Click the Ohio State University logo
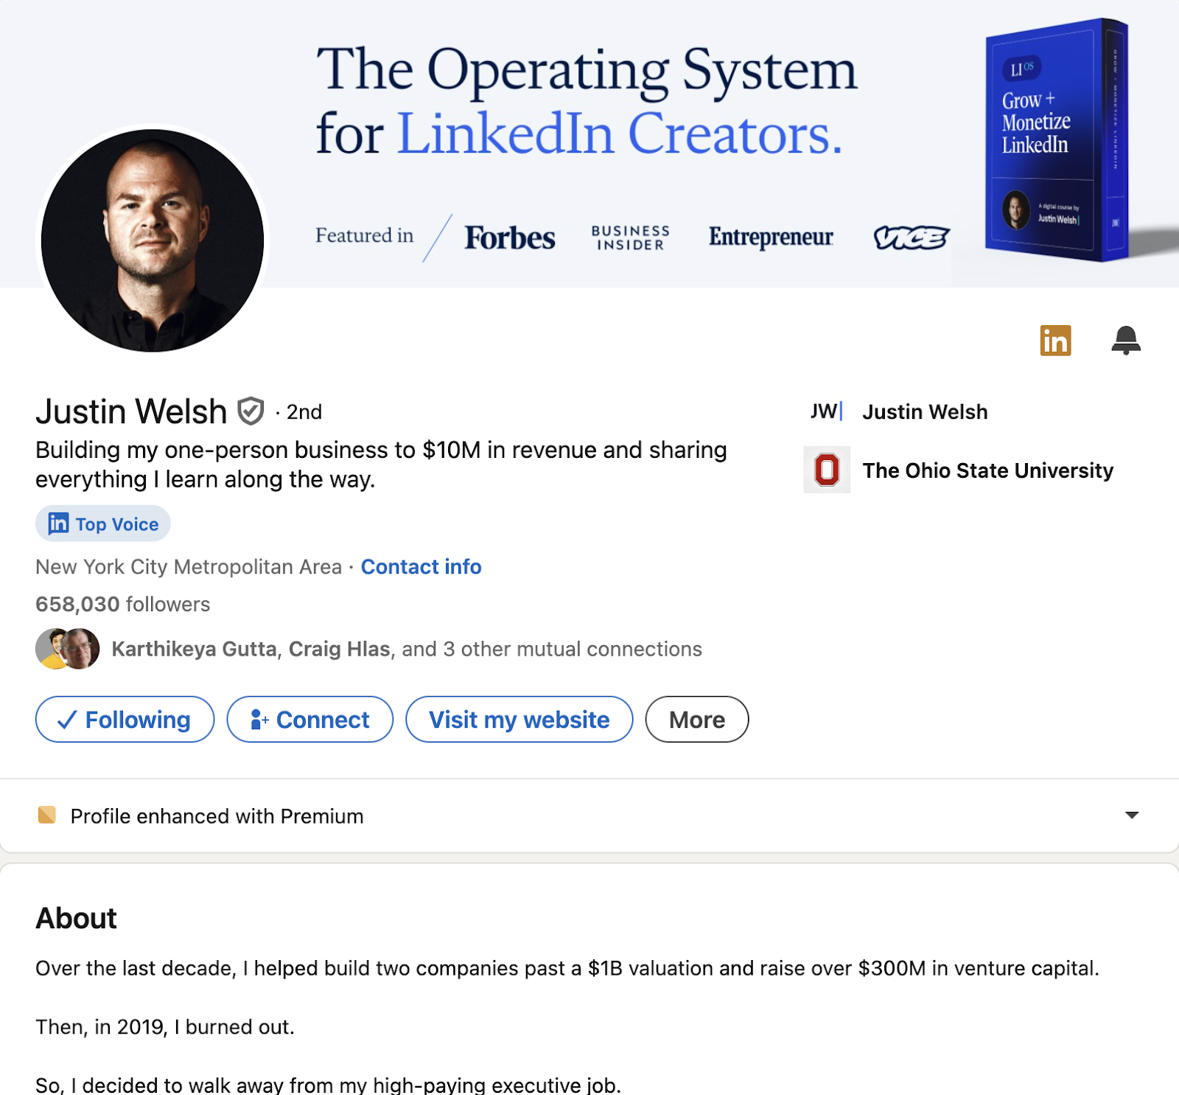This screenshot has width=1179, height=1095. click(x=827, y=470)
